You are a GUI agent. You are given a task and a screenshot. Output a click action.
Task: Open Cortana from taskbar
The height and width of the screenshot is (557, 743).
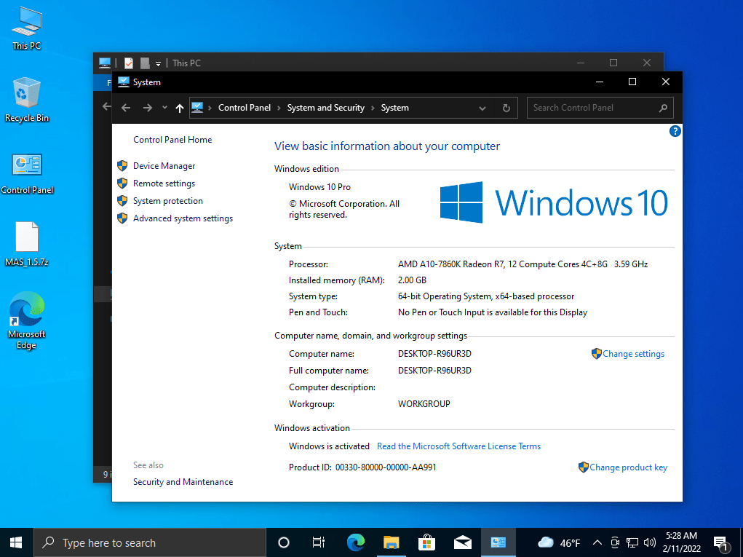click(x=283, y=542)
